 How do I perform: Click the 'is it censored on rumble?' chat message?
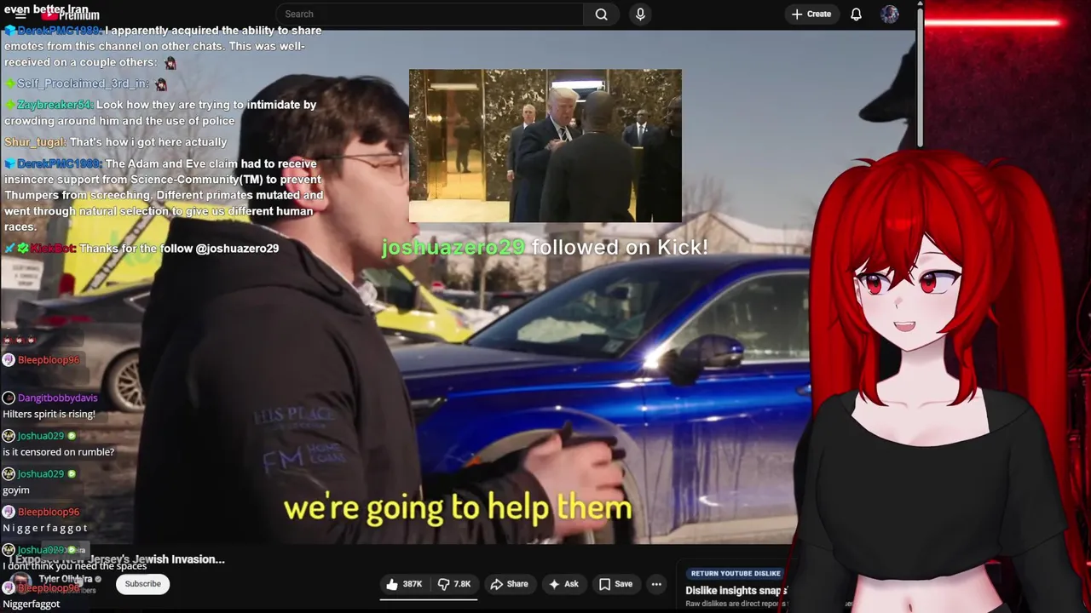[58, 452]
